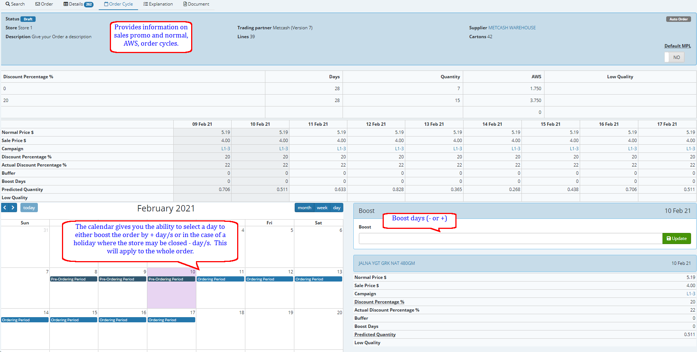Select Ordering Period event on the 17th
The width and height of the screenshot is (697, 352).
coord(171,320)
